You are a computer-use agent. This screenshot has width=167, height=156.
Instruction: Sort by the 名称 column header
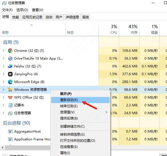coord(33,30)
